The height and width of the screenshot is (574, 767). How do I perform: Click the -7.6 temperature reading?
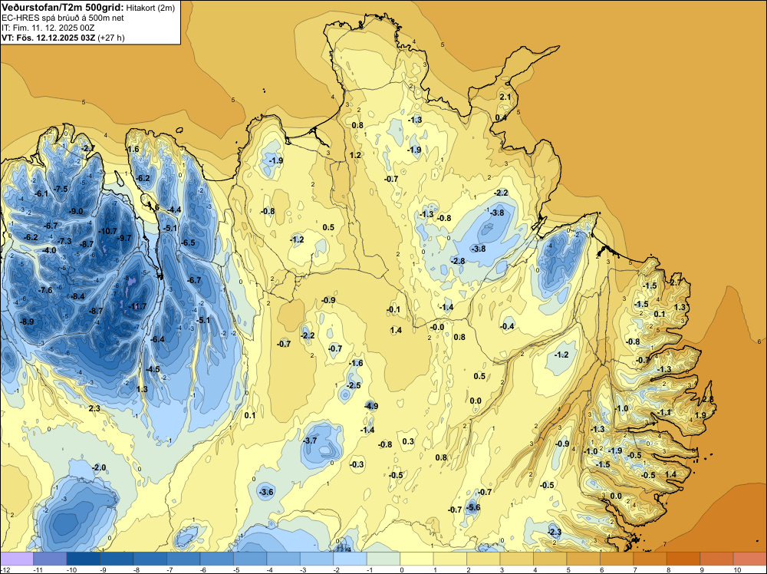pyautogui.click(x=45, y=290)
